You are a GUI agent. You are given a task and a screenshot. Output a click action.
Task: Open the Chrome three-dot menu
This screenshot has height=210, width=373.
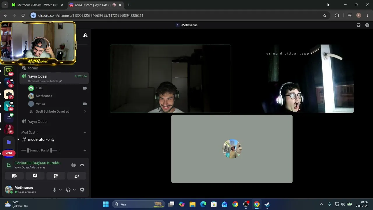pyautogui.click(x=367, y=15)
